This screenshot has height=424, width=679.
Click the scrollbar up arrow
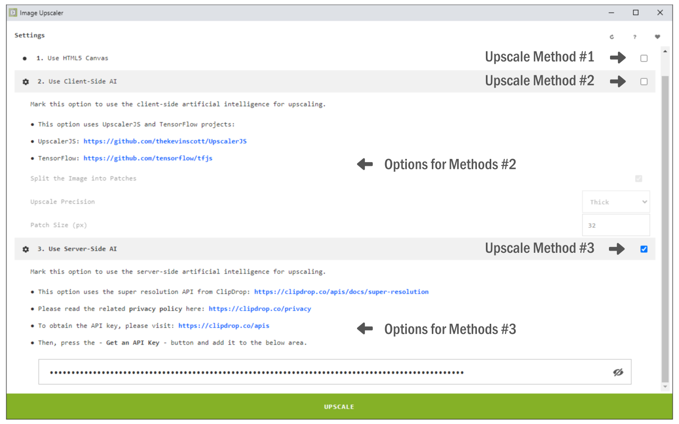665,51
